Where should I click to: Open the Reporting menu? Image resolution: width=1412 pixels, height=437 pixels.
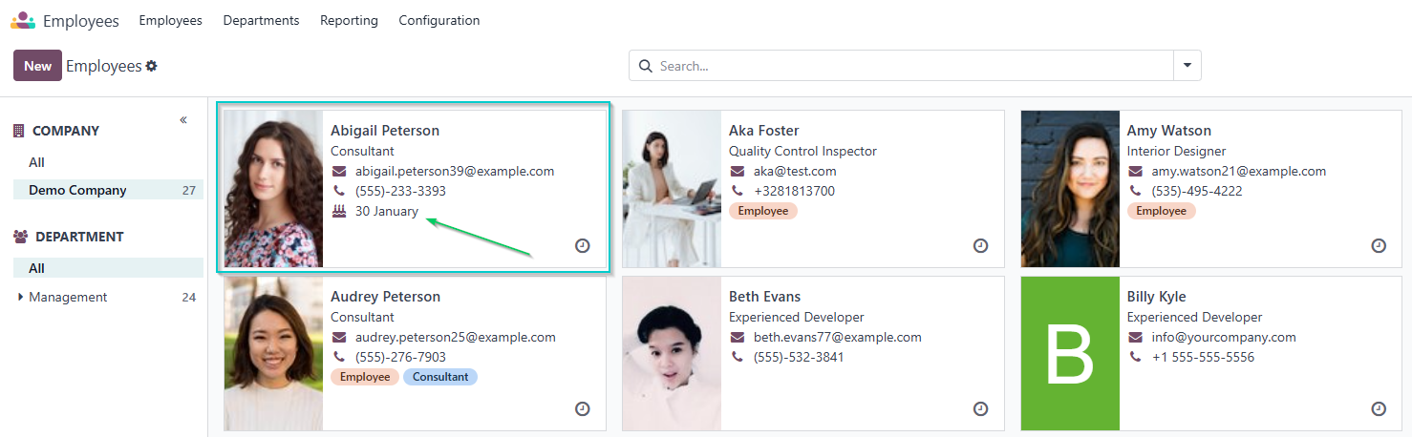[349, 20]
